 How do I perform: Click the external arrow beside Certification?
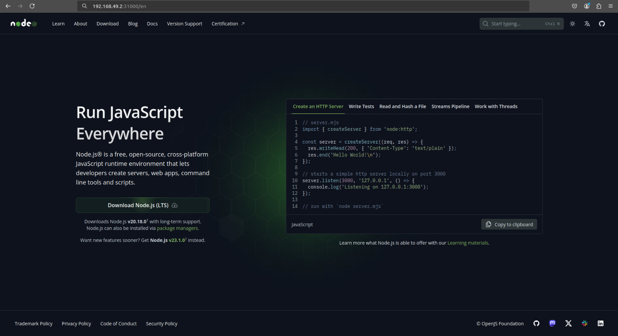[x=243, y=24]
